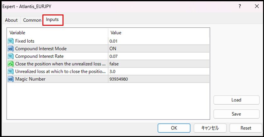Open the Common tab

[x=32, y=20]
